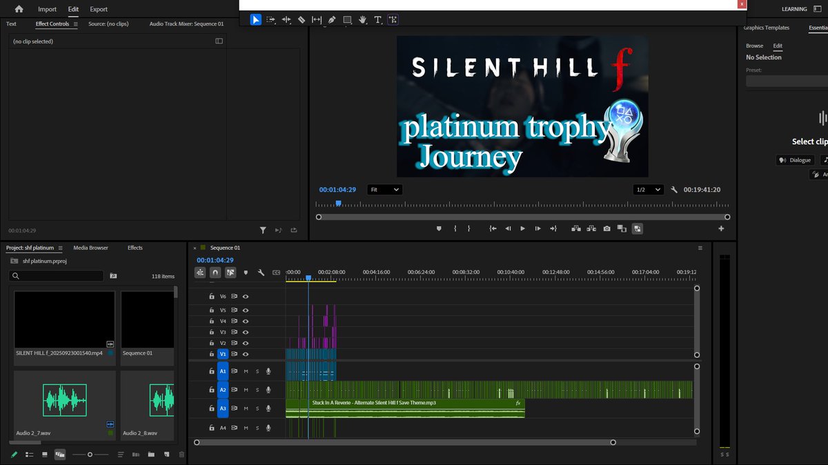The height and width of the screenshot is (465, 828).
Task: Open Program Monitor settings wrench
Action: tap(674, 190)
